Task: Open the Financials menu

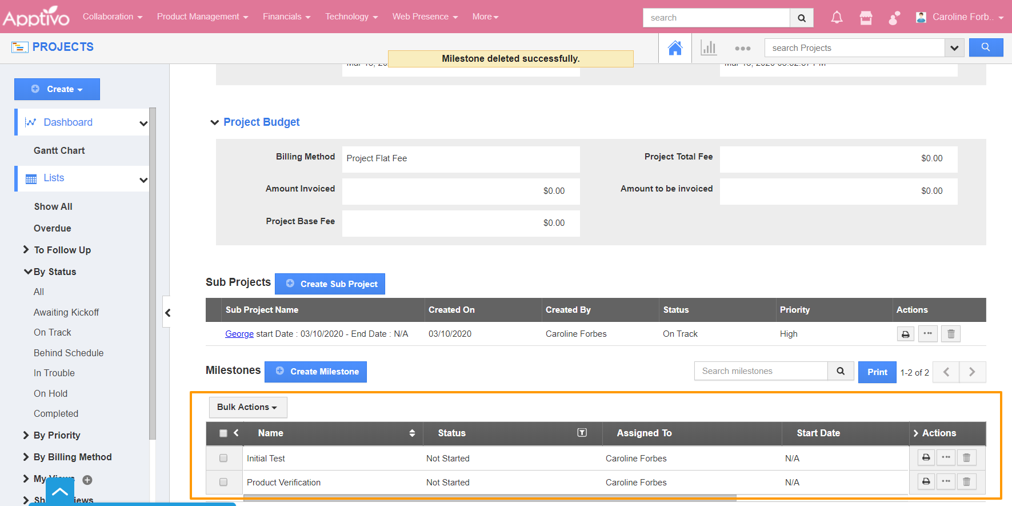Action: (287, 17)
